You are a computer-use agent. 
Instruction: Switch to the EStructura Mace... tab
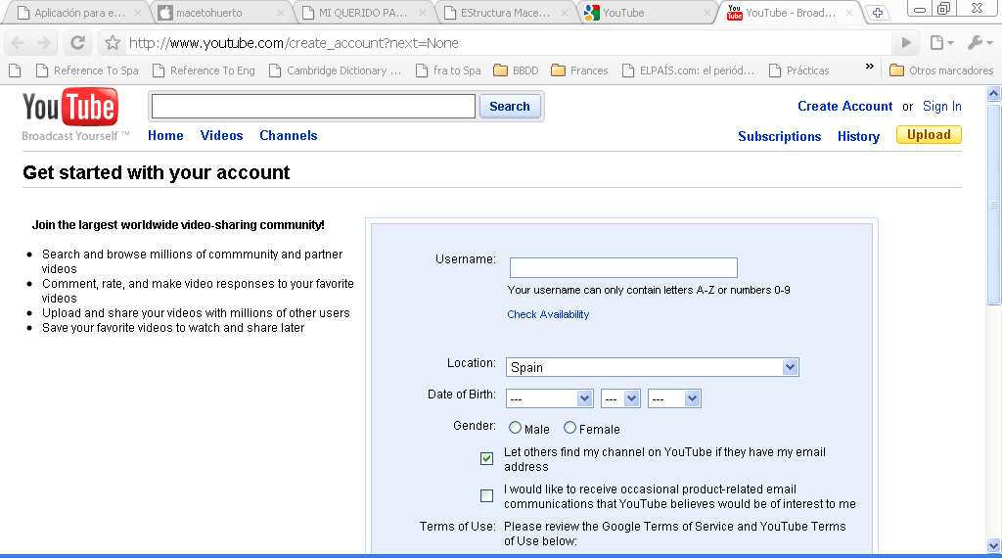[504, 13]
